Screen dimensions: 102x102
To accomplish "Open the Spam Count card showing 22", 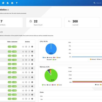I will click(x=44, y=22).
